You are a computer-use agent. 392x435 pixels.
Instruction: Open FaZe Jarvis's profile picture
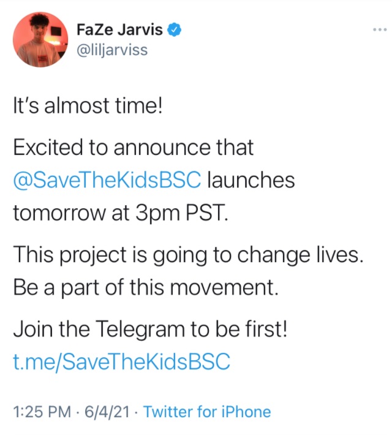tap(40, 39)
